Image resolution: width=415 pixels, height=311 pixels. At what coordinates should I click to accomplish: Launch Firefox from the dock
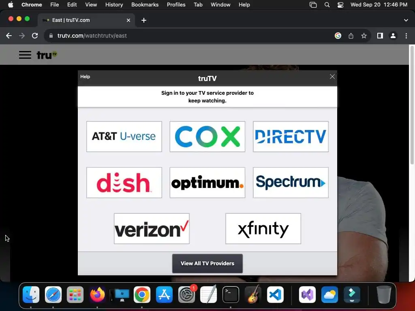pos(97,294)
